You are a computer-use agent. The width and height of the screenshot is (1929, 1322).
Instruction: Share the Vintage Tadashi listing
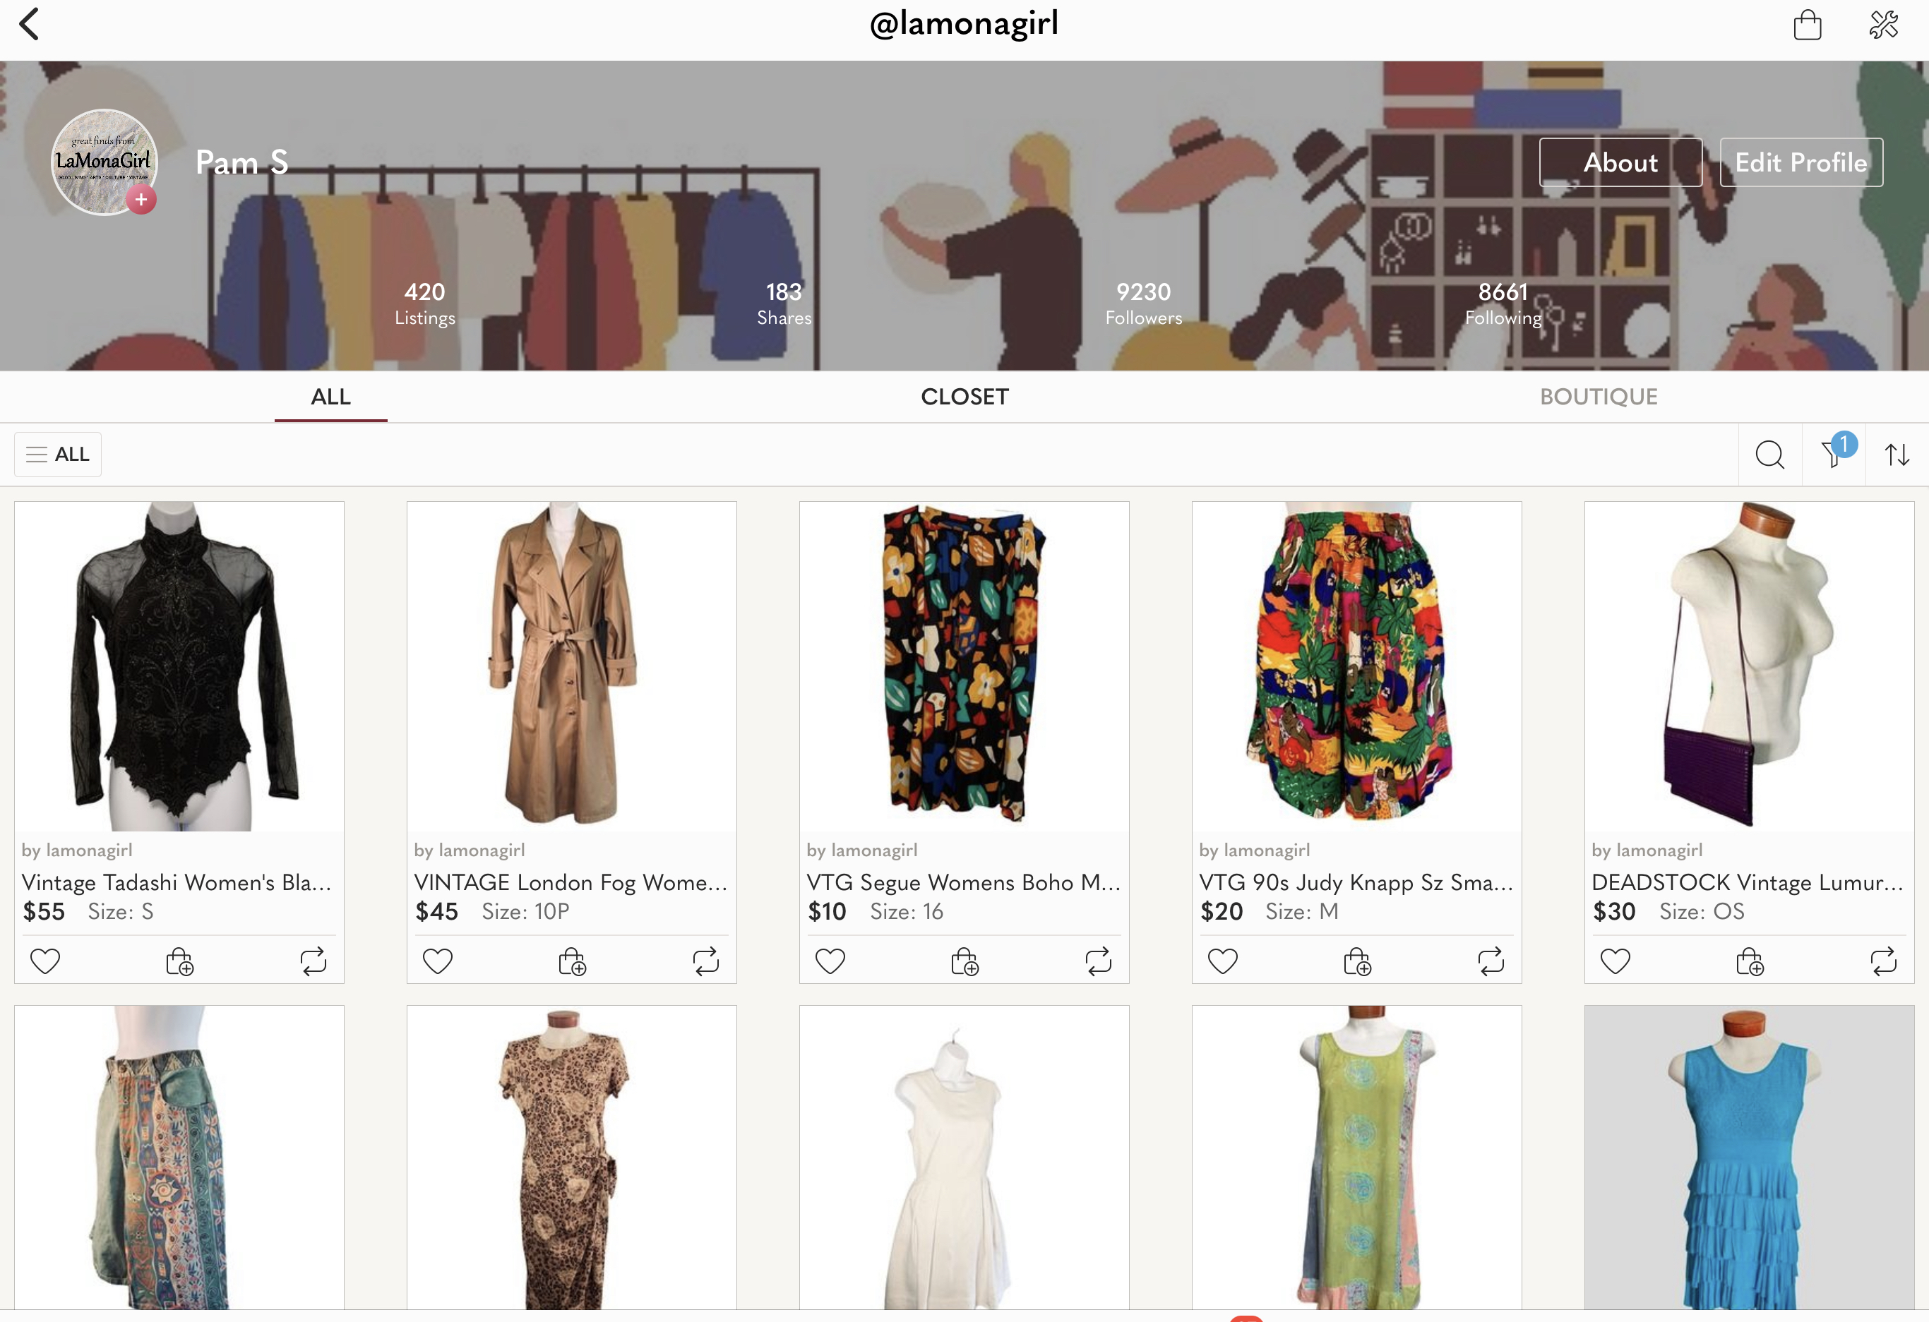[313, 961]
